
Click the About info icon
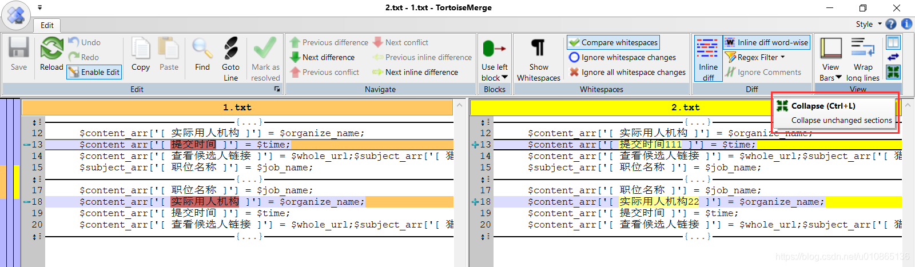(906, 24)
